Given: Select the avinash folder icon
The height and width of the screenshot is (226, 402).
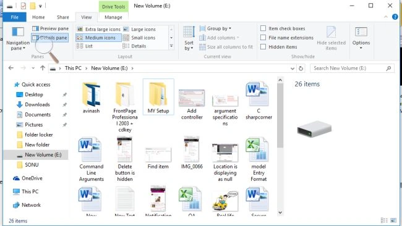Looking at the screenshot, I should (91, 98).
